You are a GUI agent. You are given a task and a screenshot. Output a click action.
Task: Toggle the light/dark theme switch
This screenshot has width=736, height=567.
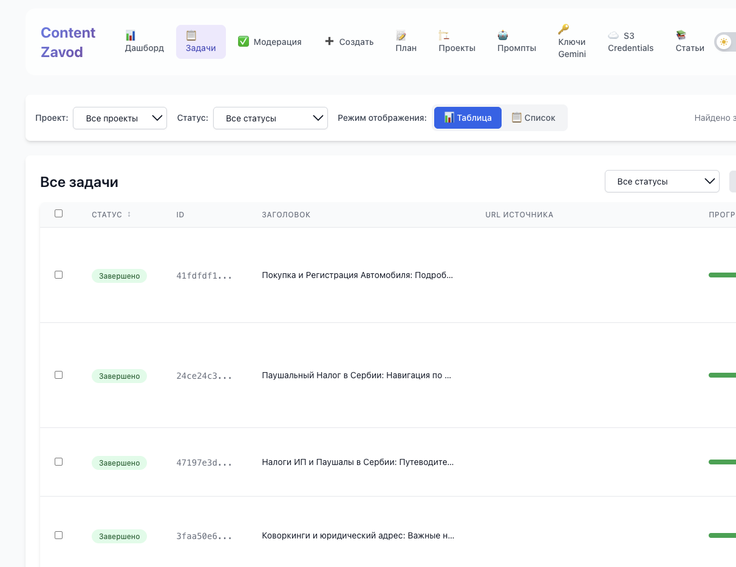click(725, 42)
